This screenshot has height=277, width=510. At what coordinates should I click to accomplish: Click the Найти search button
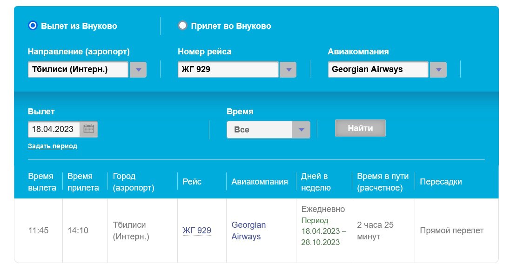point(360,128)
